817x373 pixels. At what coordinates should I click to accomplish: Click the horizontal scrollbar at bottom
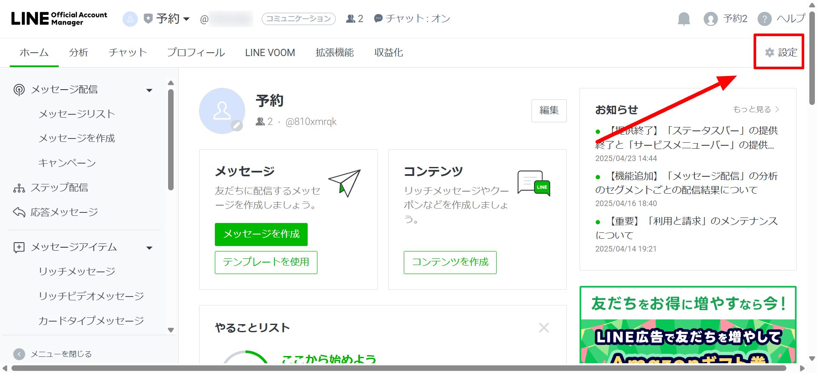pos(399,368)
